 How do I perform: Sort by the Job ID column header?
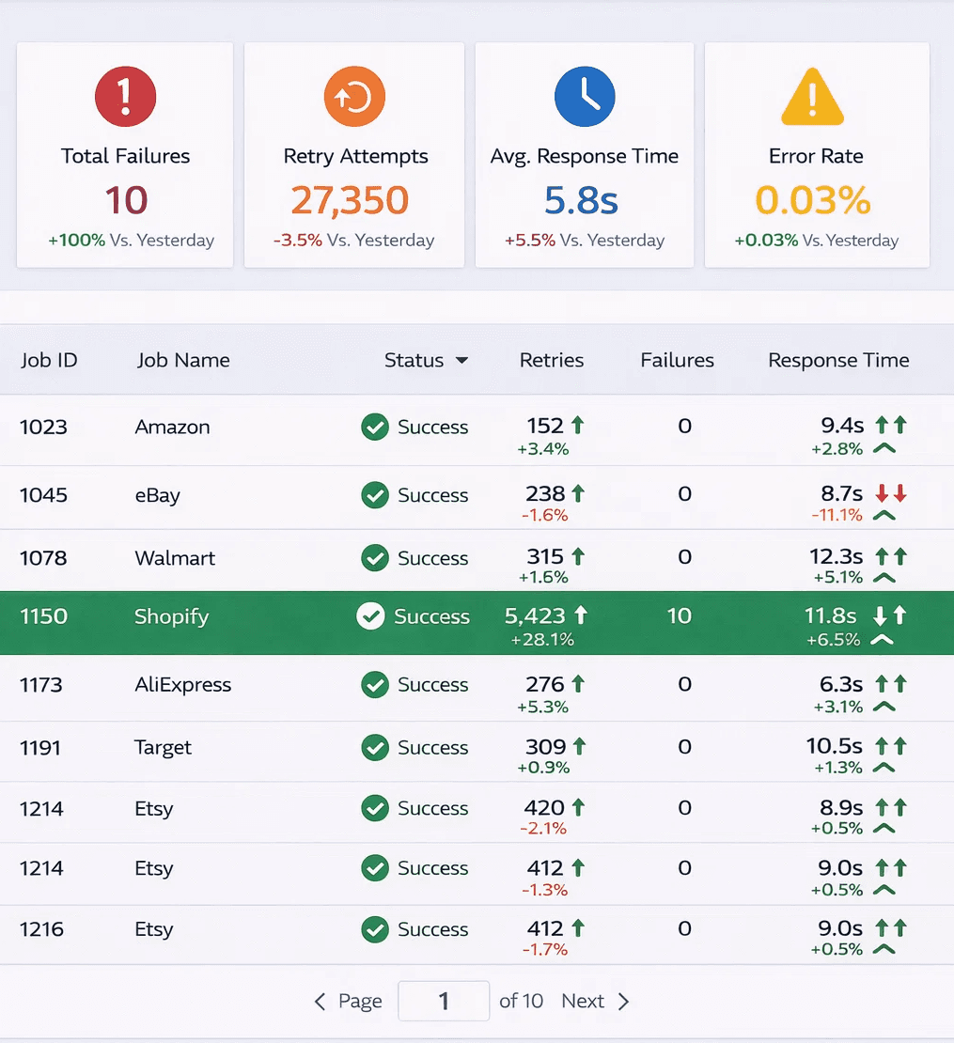[49, 360]
